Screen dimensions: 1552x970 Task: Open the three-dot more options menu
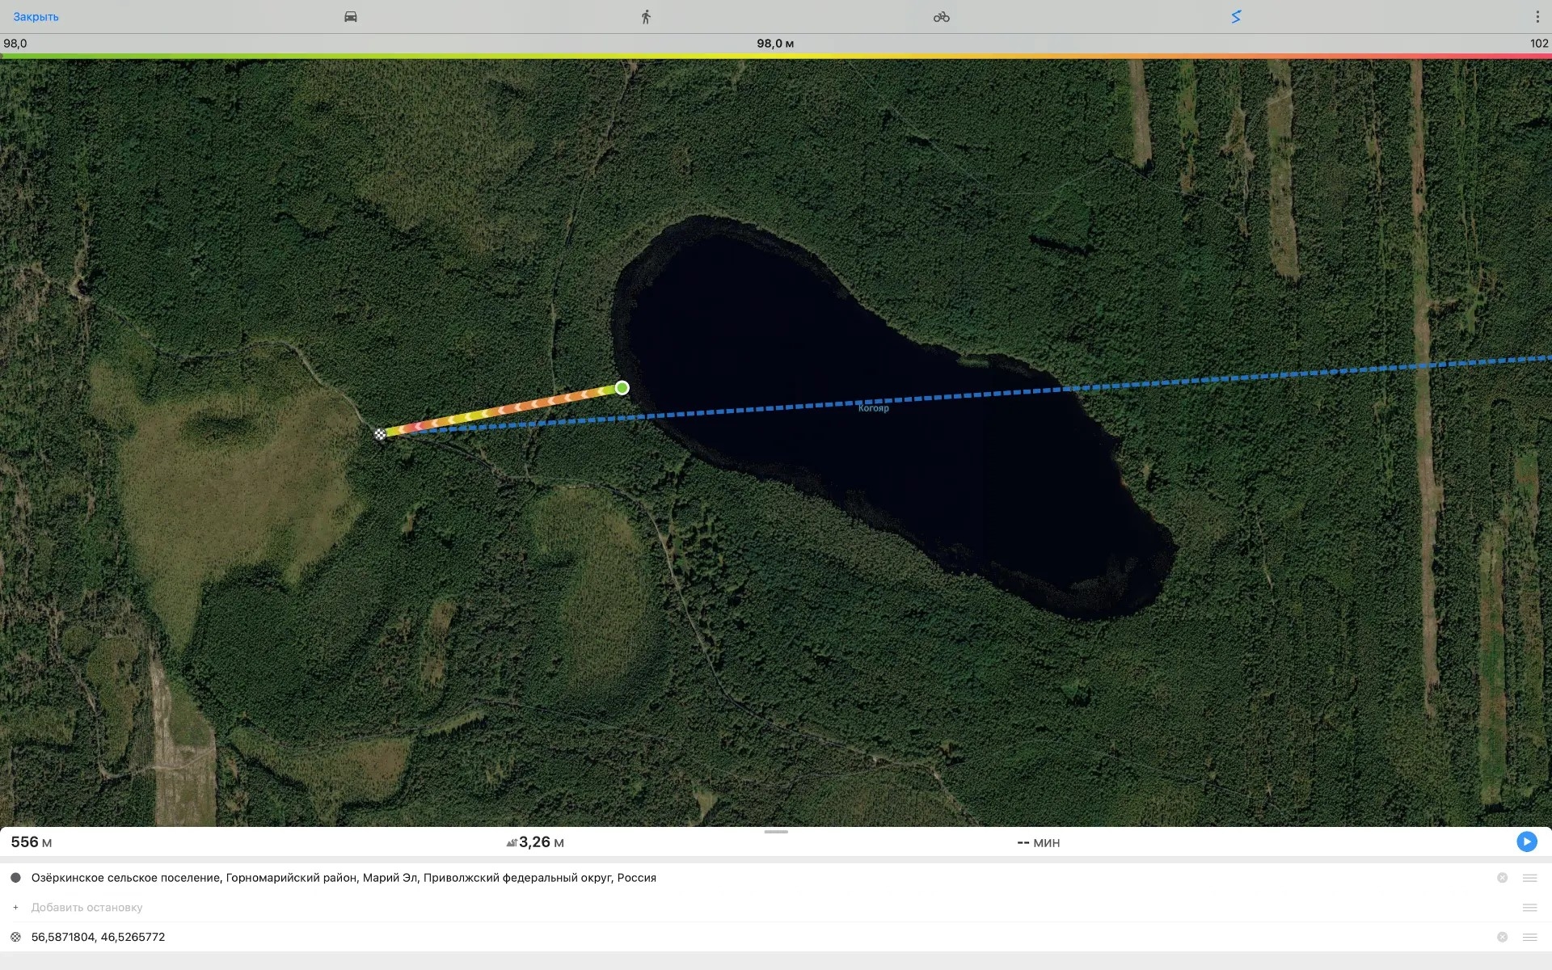[1537, 16]
